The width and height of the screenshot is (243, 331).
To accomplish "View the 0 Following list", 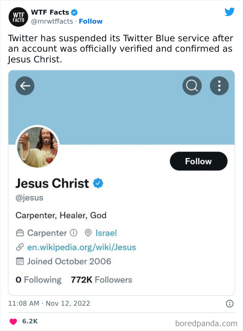I will [x=38, y=280].
